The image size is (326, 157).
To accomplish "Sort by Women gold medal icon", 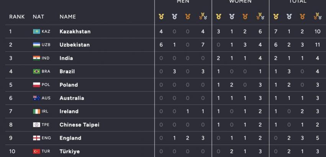I will click(x=218, y=16).
